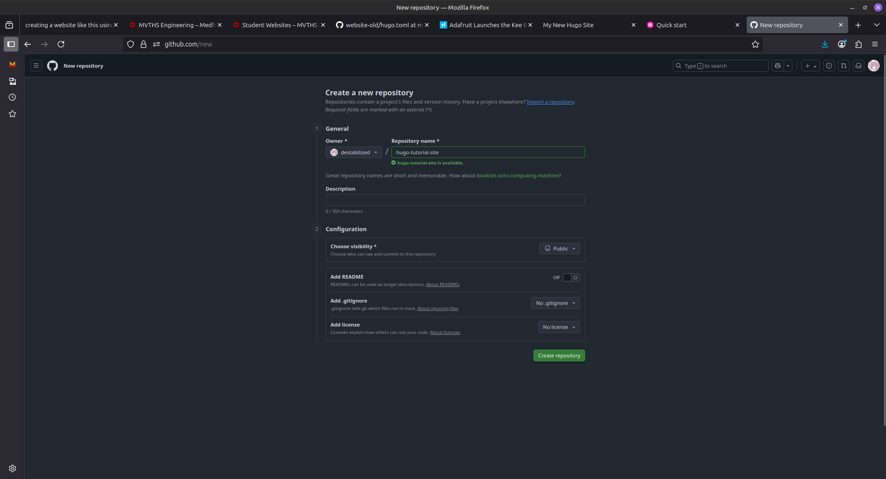Open the Issues icon in header
The width and height of the screenshot is (886, 479).
(829, 66)
